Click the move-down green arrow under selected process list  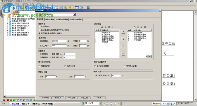click(x=147, y=56)
